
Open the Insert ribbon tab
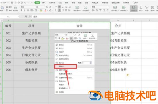pyautogui.click(x=44, y=3)
